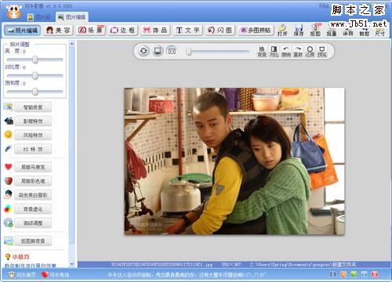Switch to the 美容 beauty tab
Viewport: 392px width, 282px height.
pyautogui.click(x=58, y=31)
